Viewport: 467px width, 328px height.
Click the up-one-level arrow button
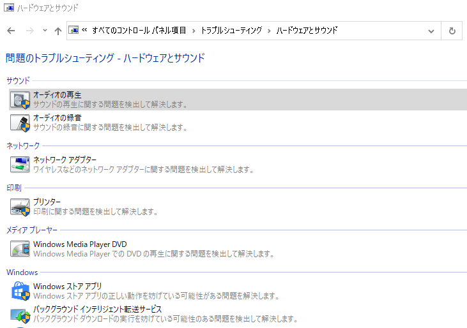[x=58, y=31]
